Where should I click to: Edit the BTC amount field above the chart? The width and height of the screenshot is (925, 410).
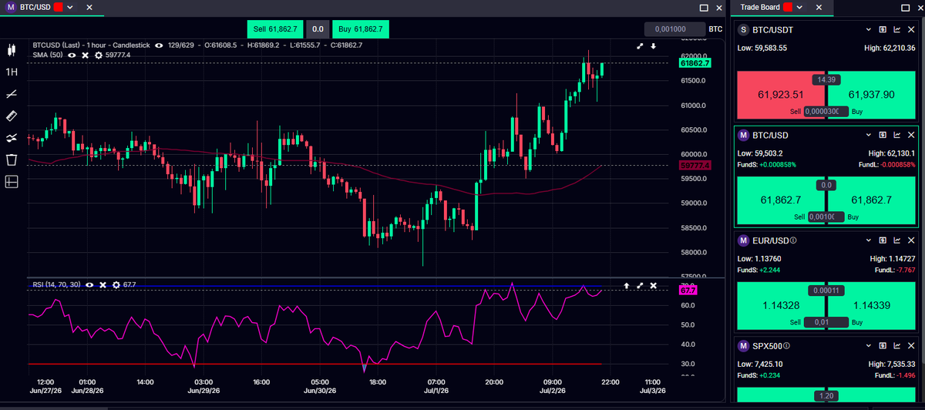674,29
